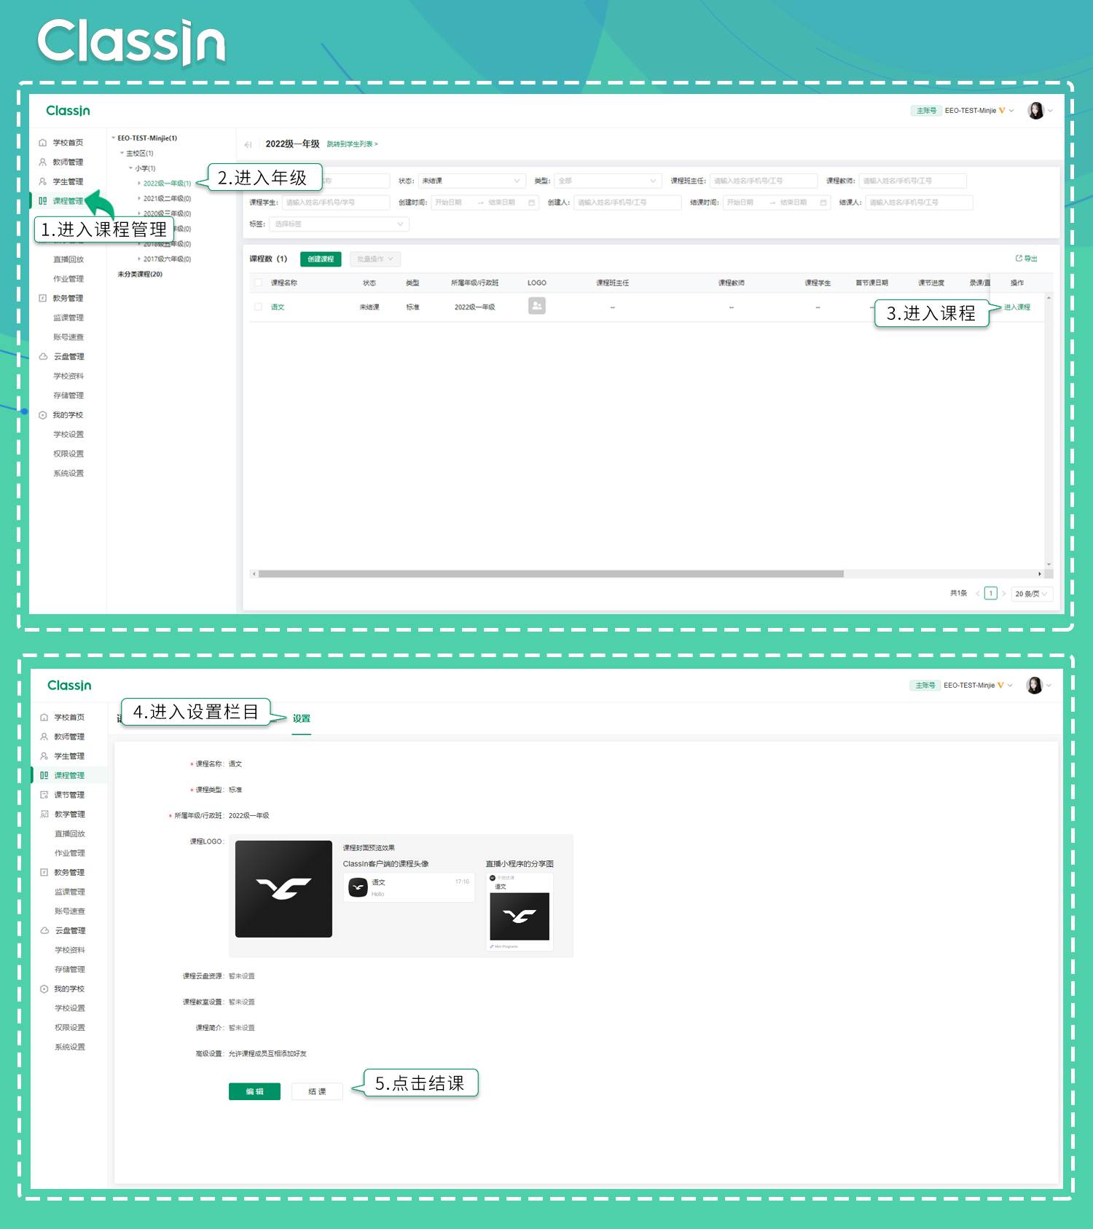Click 教学管理 icon in the lower sidebar

(x=44, y=814)
